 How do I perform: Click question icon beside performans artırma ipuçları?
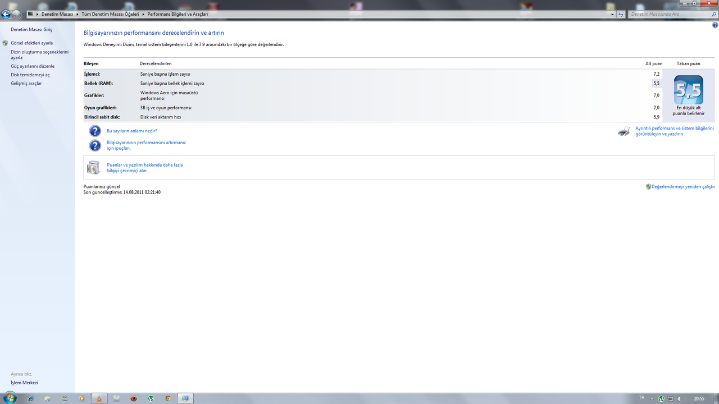point(95,145)
